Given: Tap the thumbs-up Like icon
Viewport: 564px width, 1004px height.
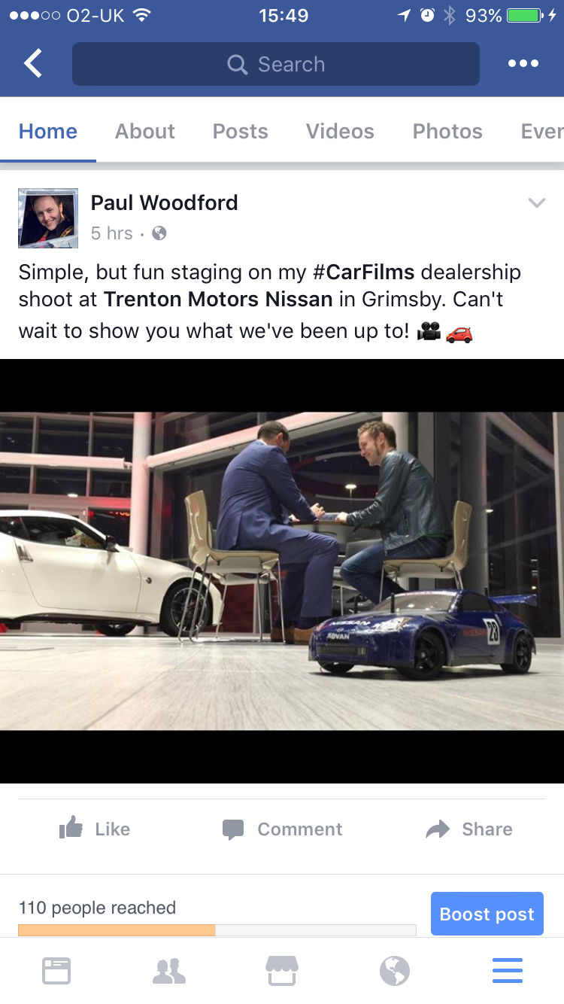Looking at the screenshot, I should pos(71,829).
